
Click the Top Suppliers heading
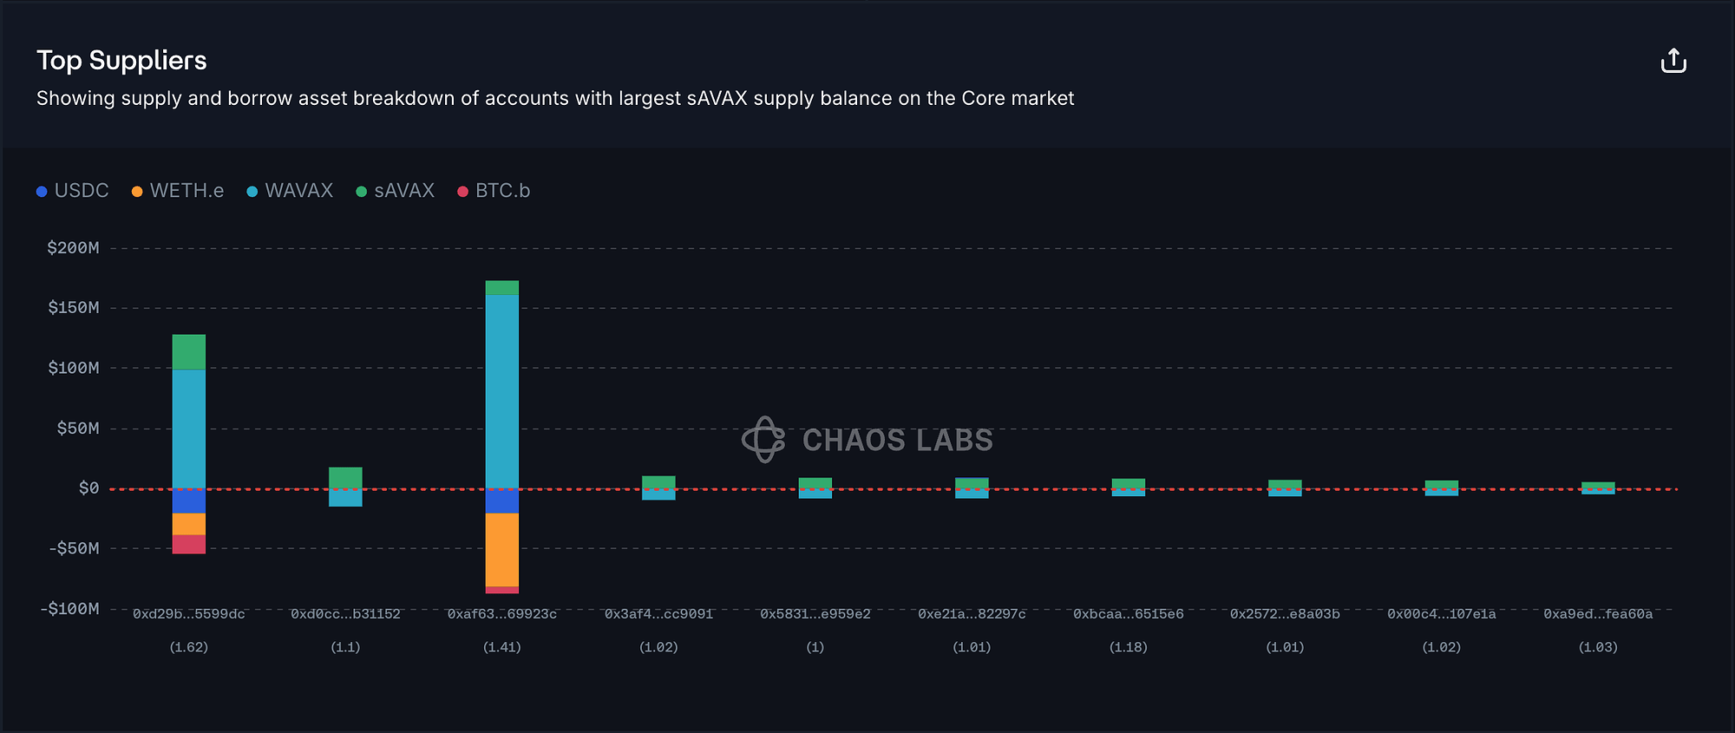pos(121,60)
